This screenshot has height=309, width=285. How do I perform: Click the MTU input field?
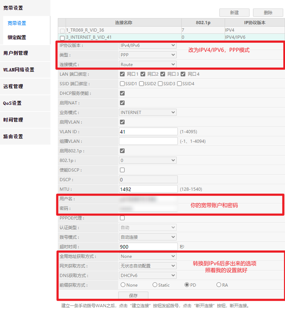coord(147,189)
